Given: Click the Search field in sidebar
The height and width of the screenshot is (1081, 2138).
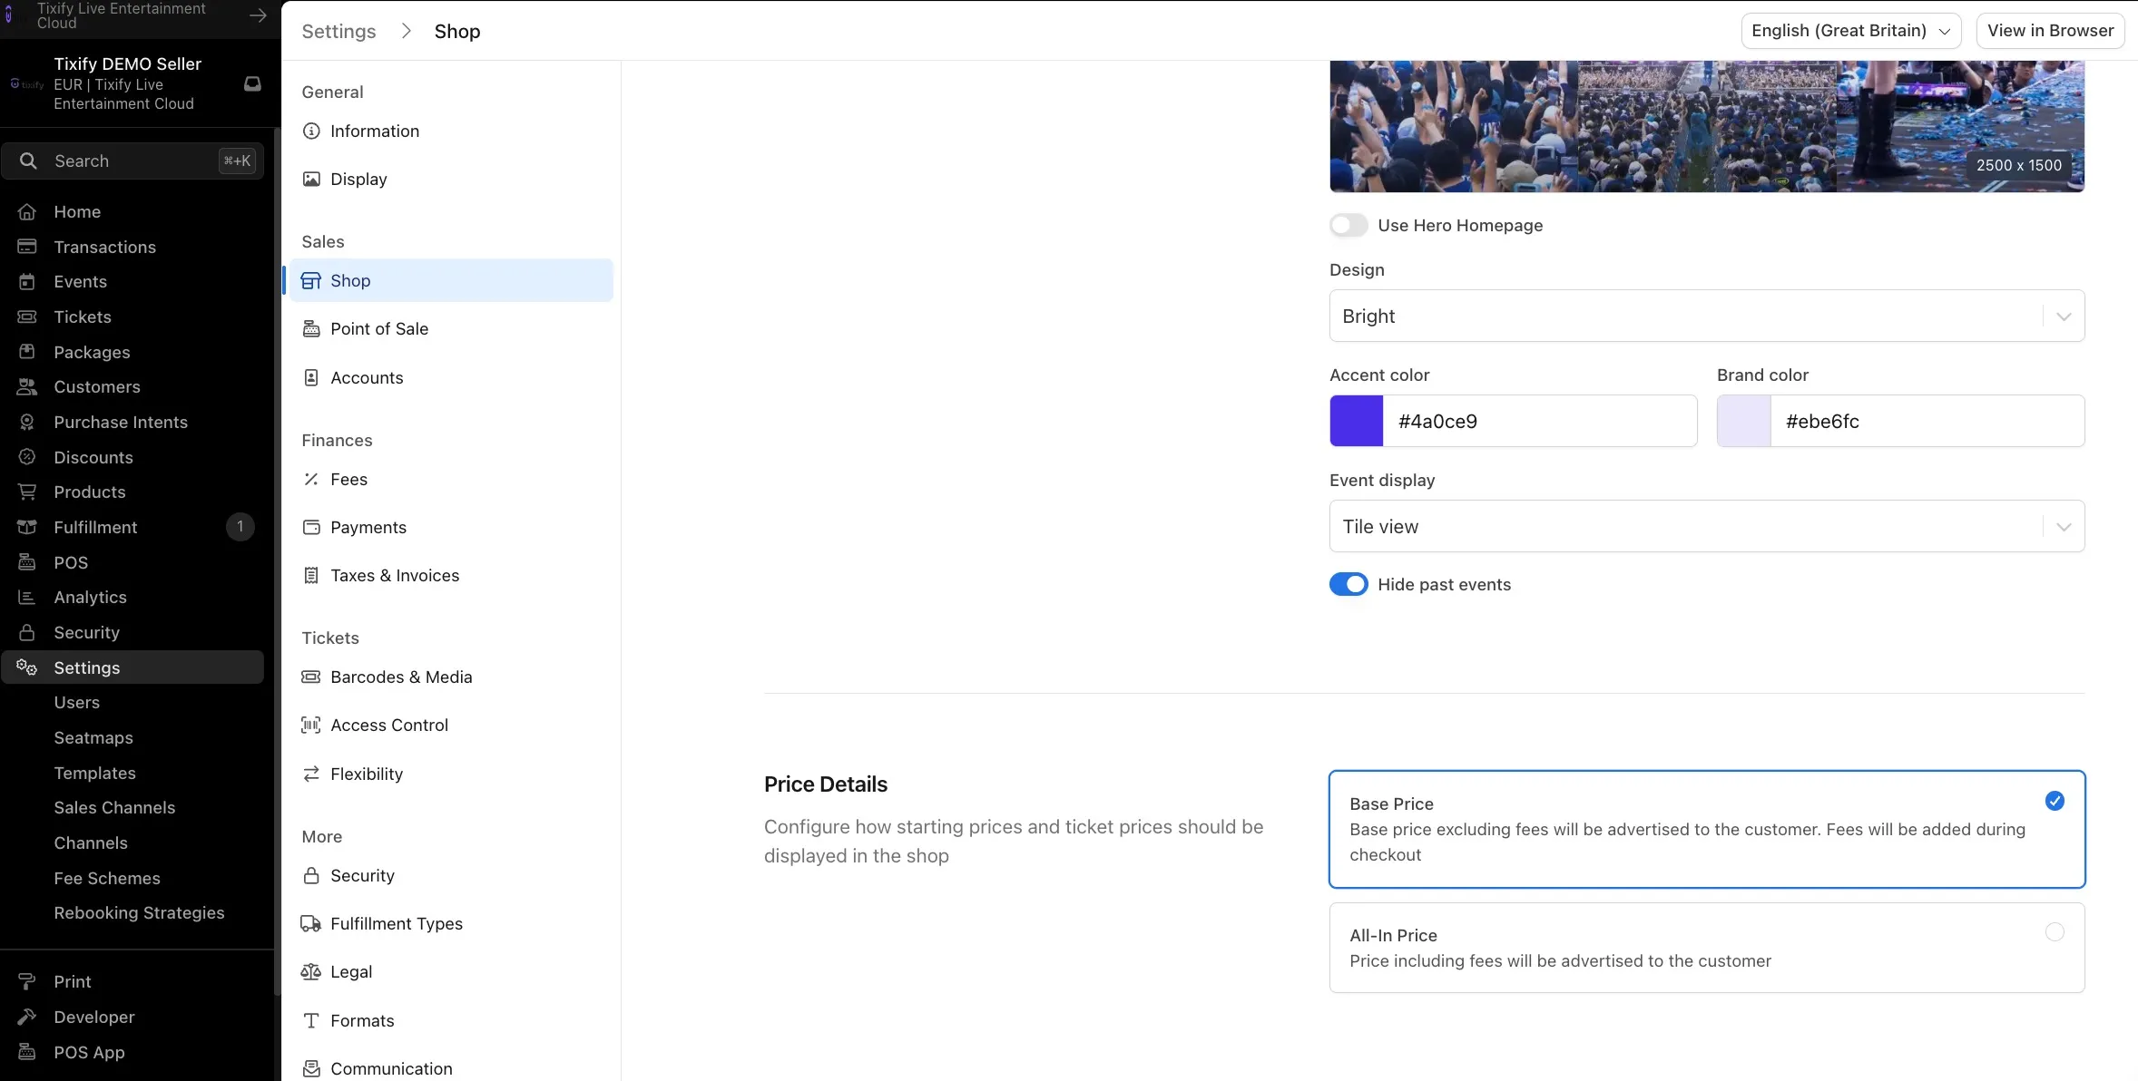Looking at the screenshot, I should click(133, 161).
